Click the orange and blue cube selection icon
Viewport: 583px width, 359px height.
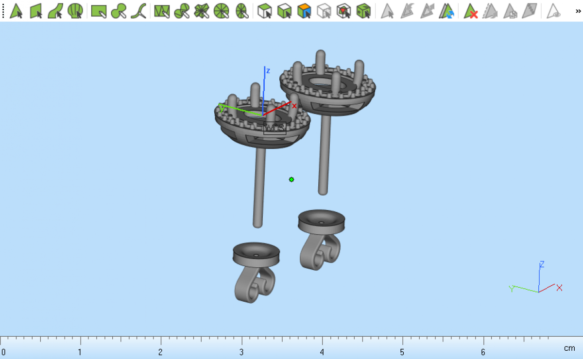(x=304, y=11)
